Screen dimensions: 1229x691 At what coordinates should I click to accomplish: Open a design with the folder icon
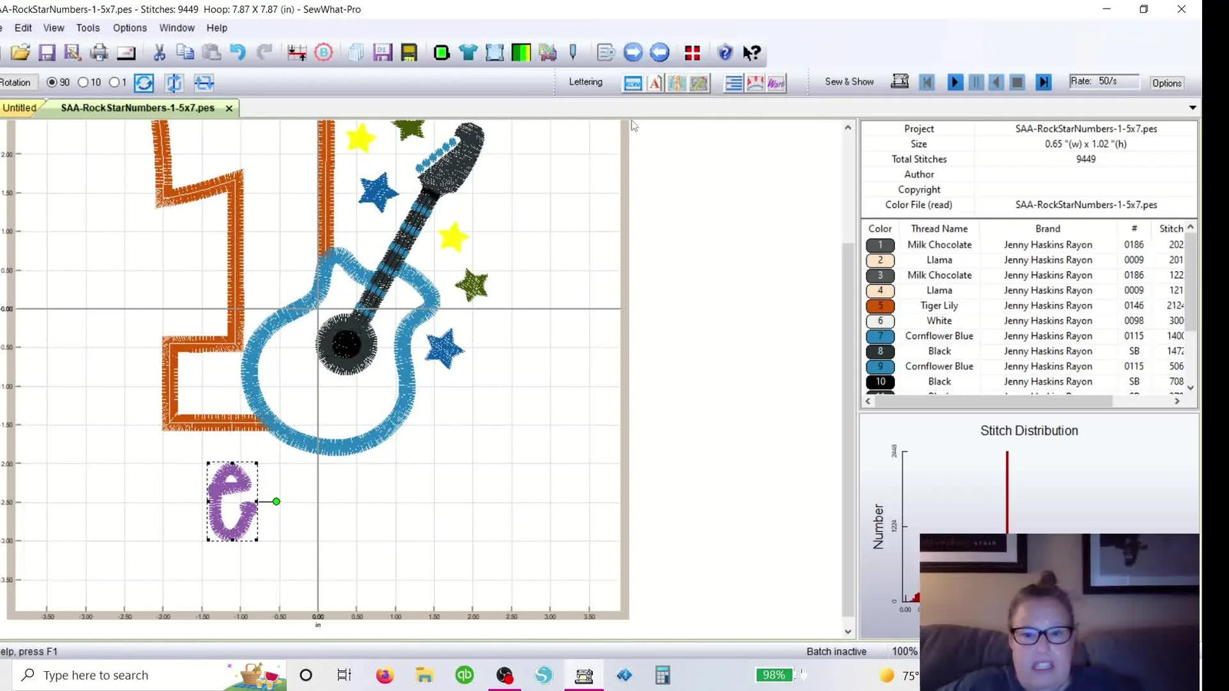21,52
